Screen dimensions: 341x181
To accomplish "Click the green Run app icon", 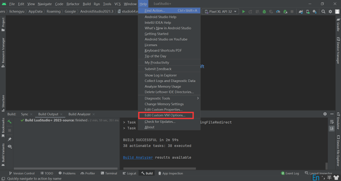I will [244, 11].
